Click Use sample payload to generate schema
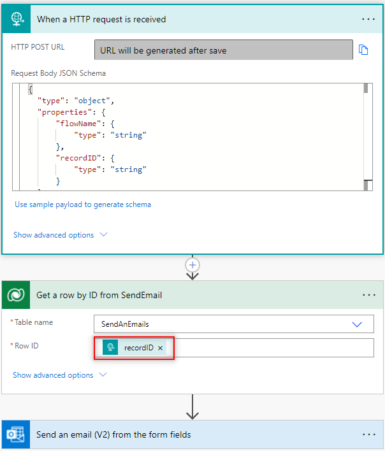This screenshot has width=385, height=451. click(83, 204)
